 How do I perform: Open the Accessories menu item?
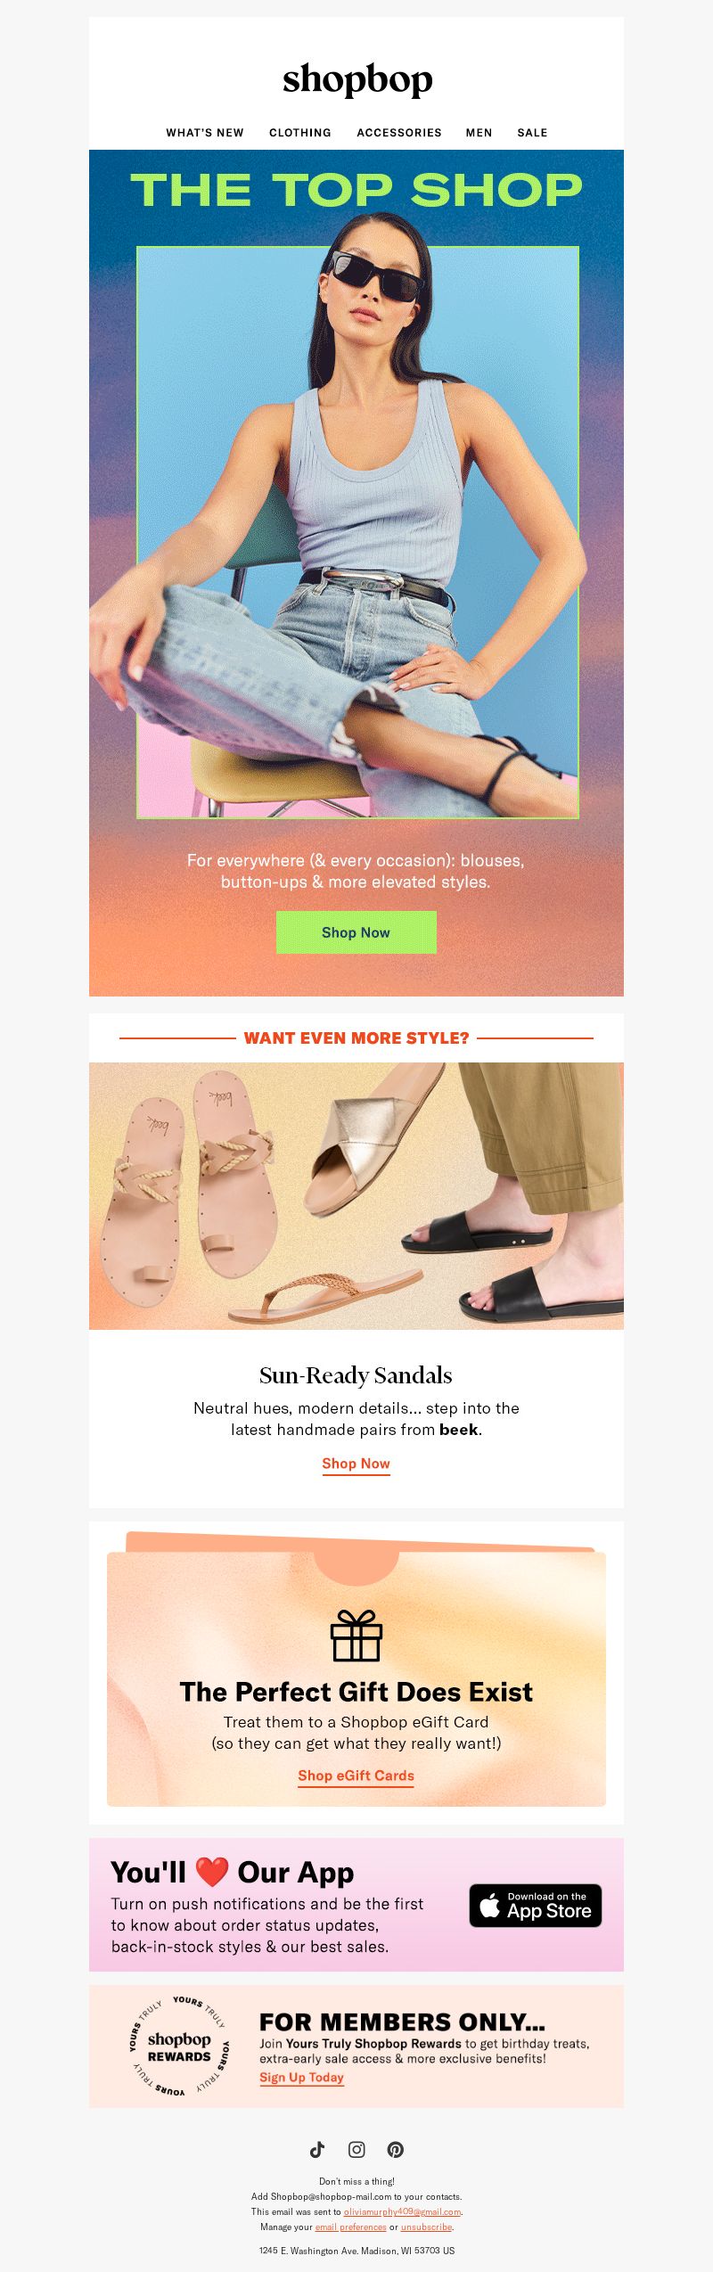point(399,133)
